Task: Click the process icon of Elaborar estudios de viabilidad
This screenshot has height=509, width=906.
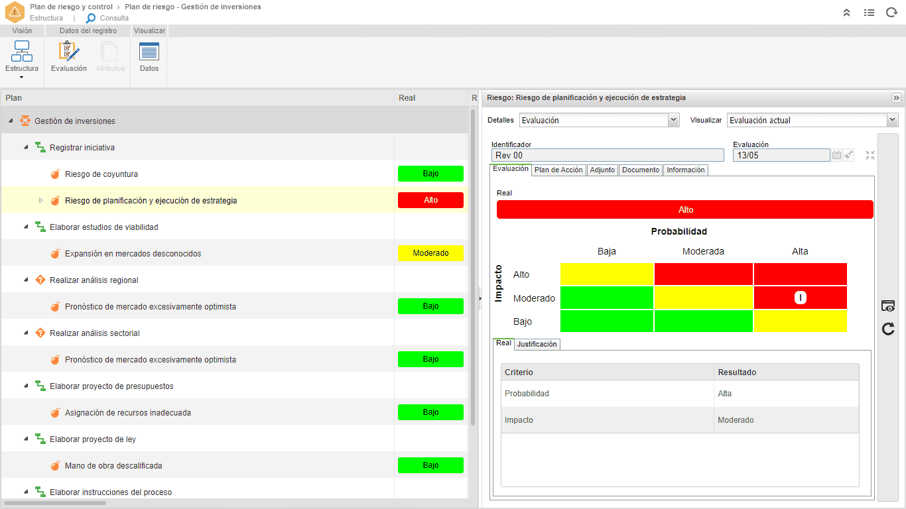Action: click(40, 227)
